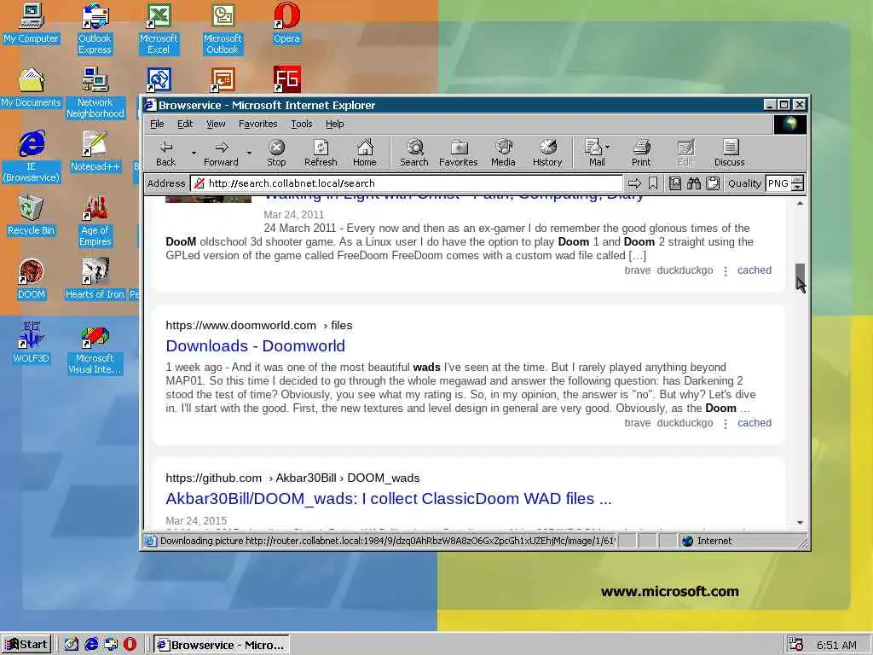
Task: Open the Edit menu
Action: (185, 124)
